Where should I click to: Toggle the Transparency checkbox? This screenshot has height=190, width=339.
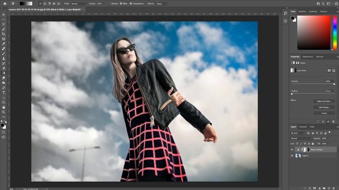131,4
